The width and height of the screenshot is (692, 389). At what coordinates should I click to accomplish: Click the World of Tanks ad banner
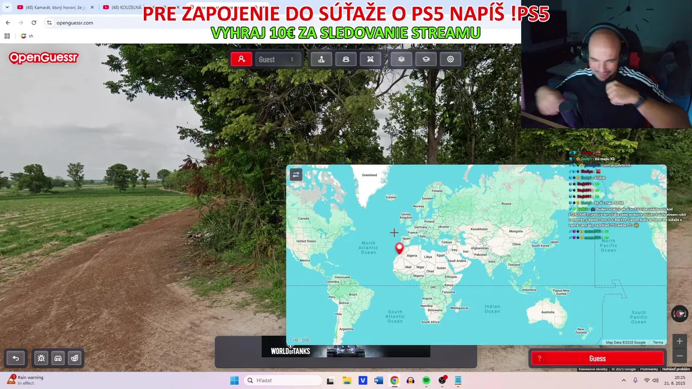(x=346, y=351)
